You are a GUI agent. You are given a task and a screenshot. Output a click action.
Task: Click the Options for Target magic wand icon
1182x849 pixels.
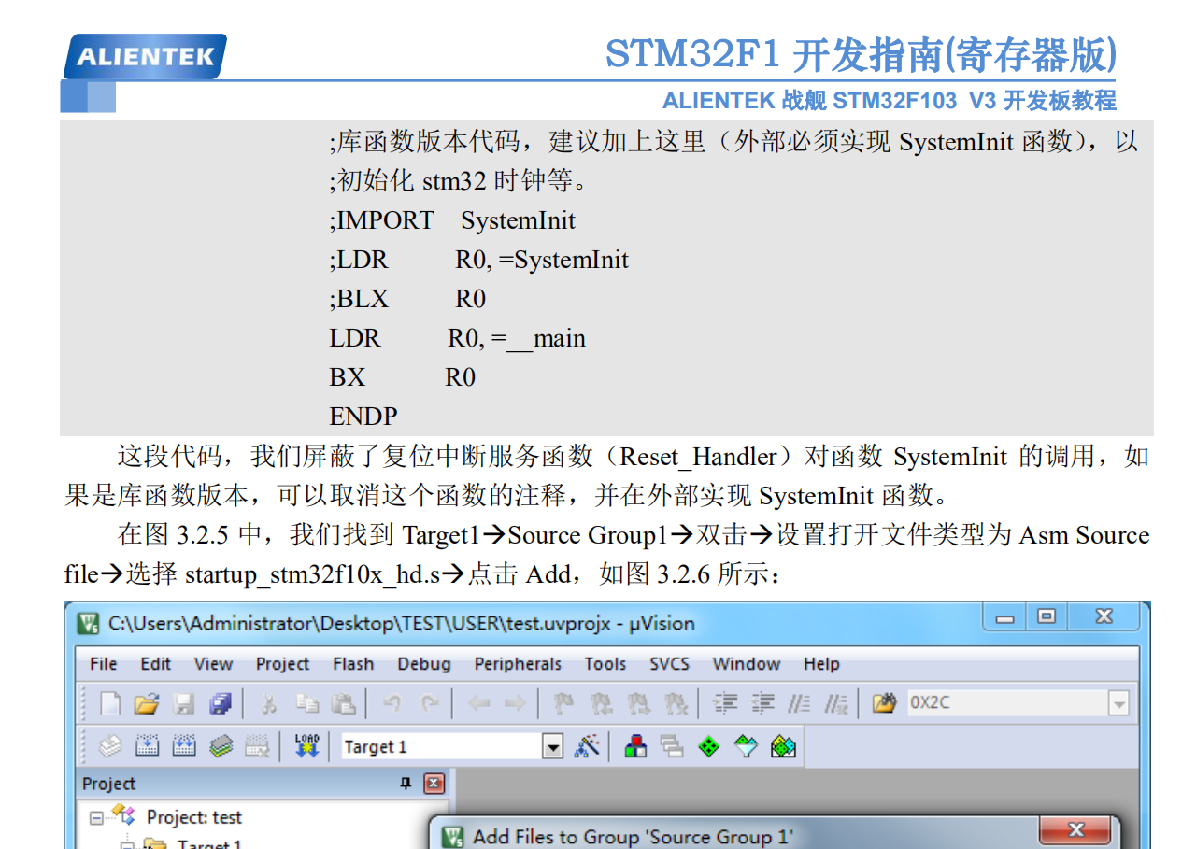pyautogui.click(x=586, y=746)
